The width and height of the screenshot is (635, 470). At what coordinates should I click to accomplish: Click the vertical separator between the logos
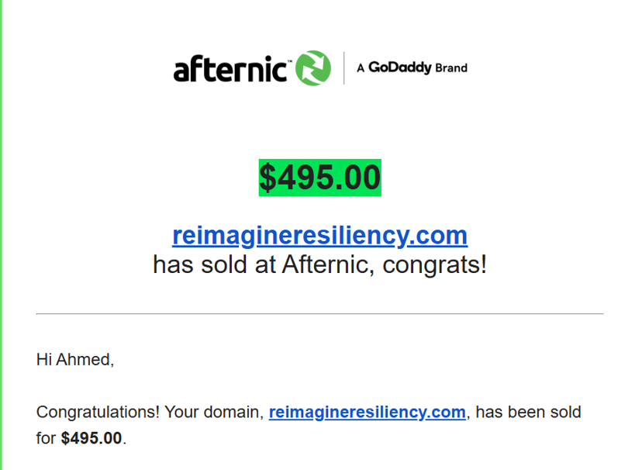click(343, 68)
